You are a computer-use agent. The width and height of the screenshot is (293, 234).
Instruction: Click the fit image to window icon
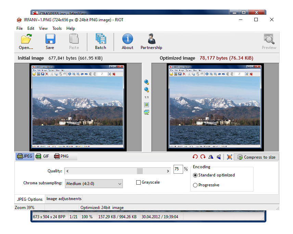[146, 105]
